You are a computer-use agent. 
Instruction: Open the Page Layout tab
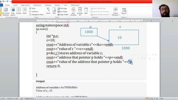pyautogui.click(x=25, y=5)
